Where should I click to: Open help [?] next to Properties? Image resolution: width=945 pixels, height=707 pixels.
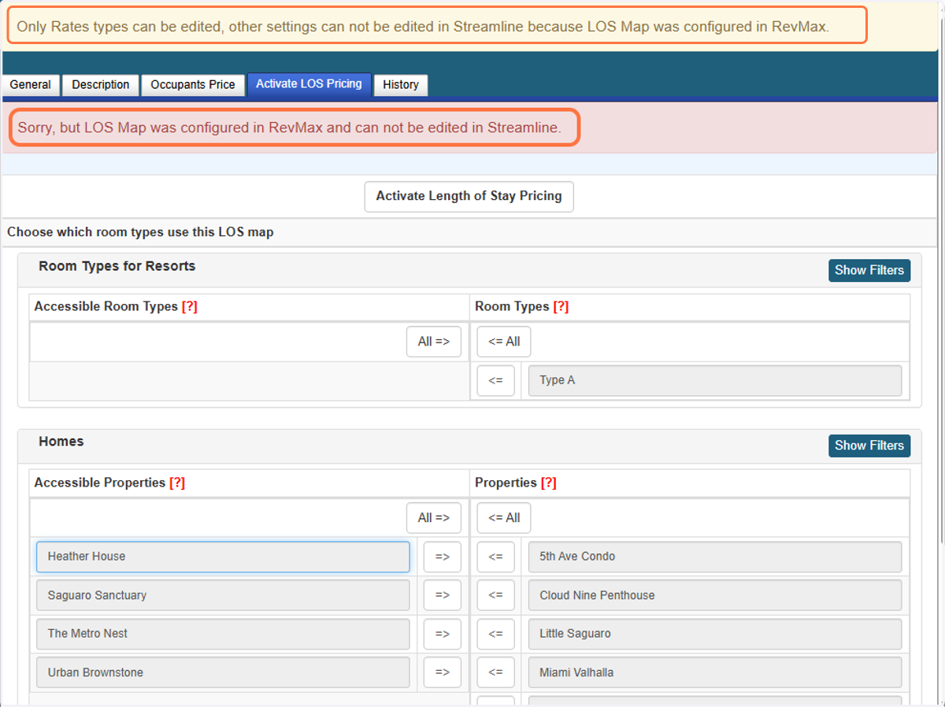549,483
